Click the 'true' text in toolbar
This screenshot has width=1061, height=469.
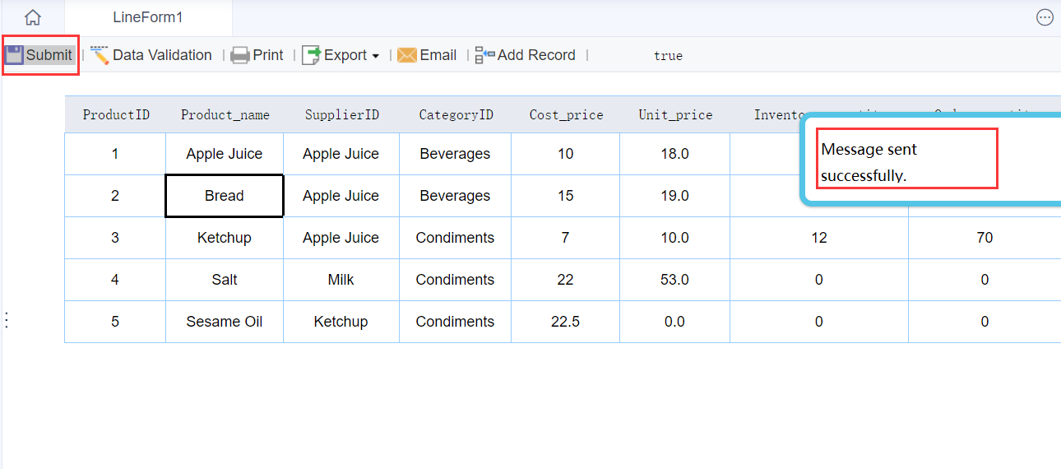coord(668,56)
